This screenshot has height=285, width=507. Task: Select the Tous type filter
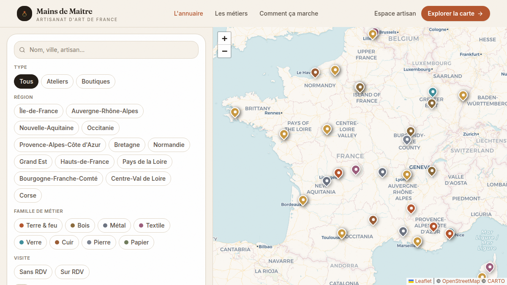click(x=26, y=81)
